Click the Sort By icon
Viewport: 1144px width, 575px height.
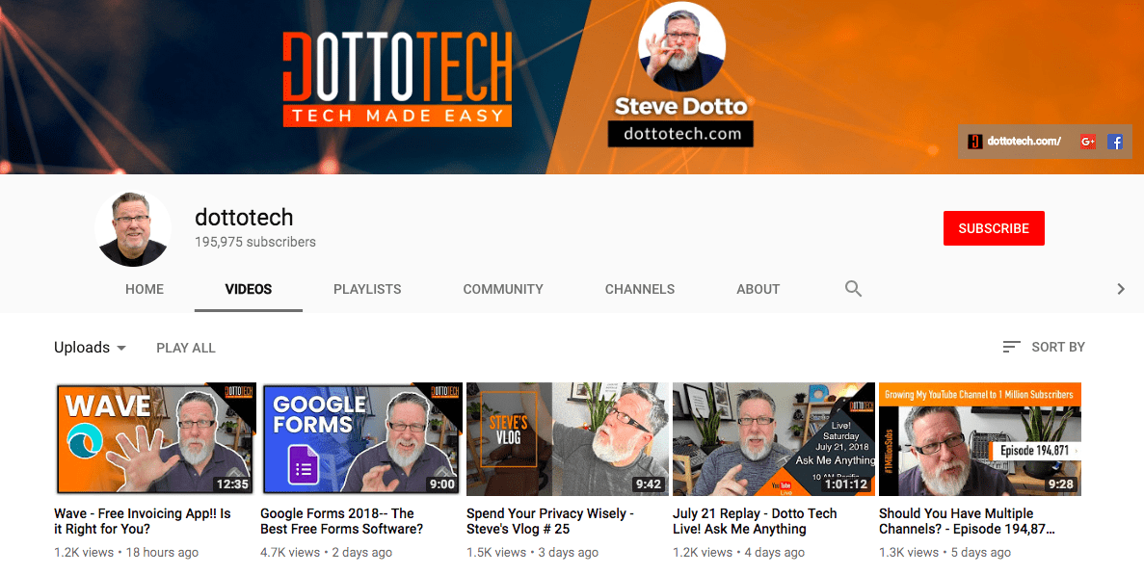(x=1011, y=347)
